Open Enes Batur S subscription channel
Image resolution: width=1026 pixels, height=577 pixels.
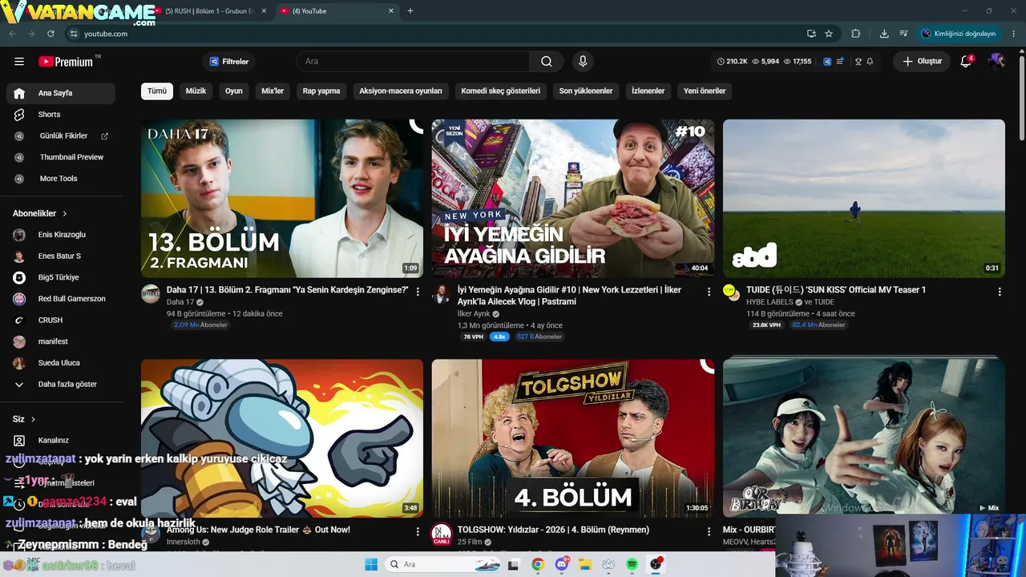pos(61,256)
